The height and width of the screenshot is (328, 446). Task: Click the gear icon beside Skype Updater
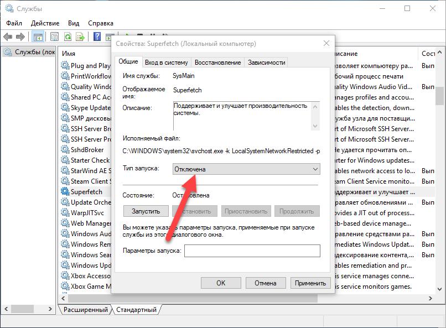pyautogui.click(x=65, y=108)
